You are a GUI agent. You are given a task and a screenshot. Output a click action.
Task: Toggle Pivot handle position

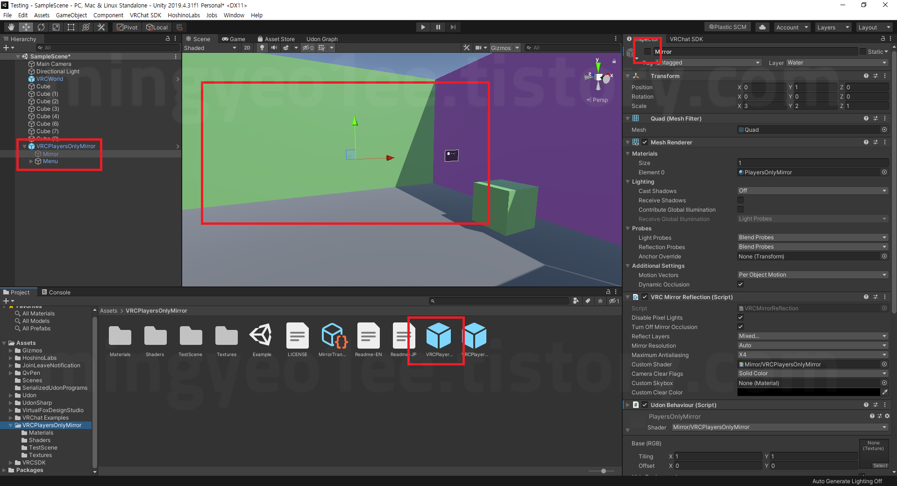tap(127, 27)
